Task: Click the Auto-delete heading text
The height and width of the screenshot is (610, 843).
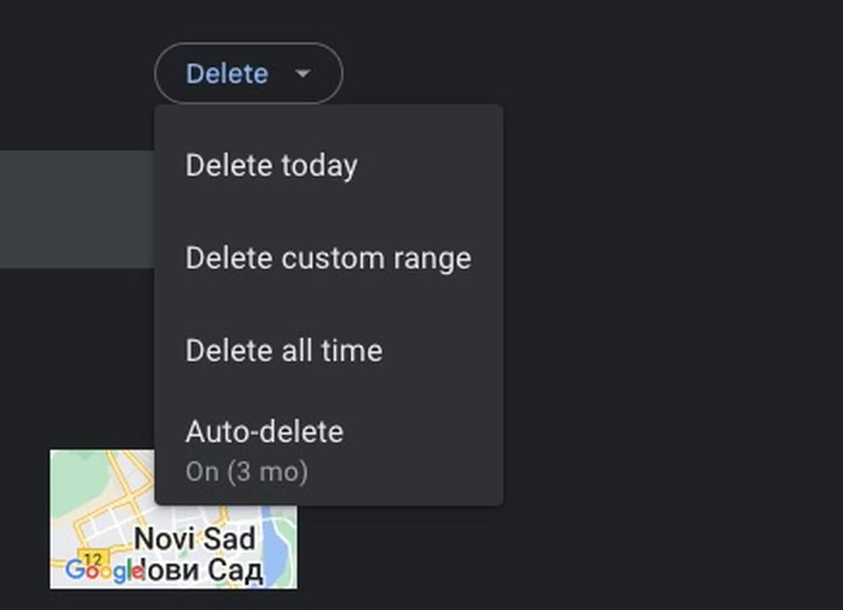Action: click(264, 431)
